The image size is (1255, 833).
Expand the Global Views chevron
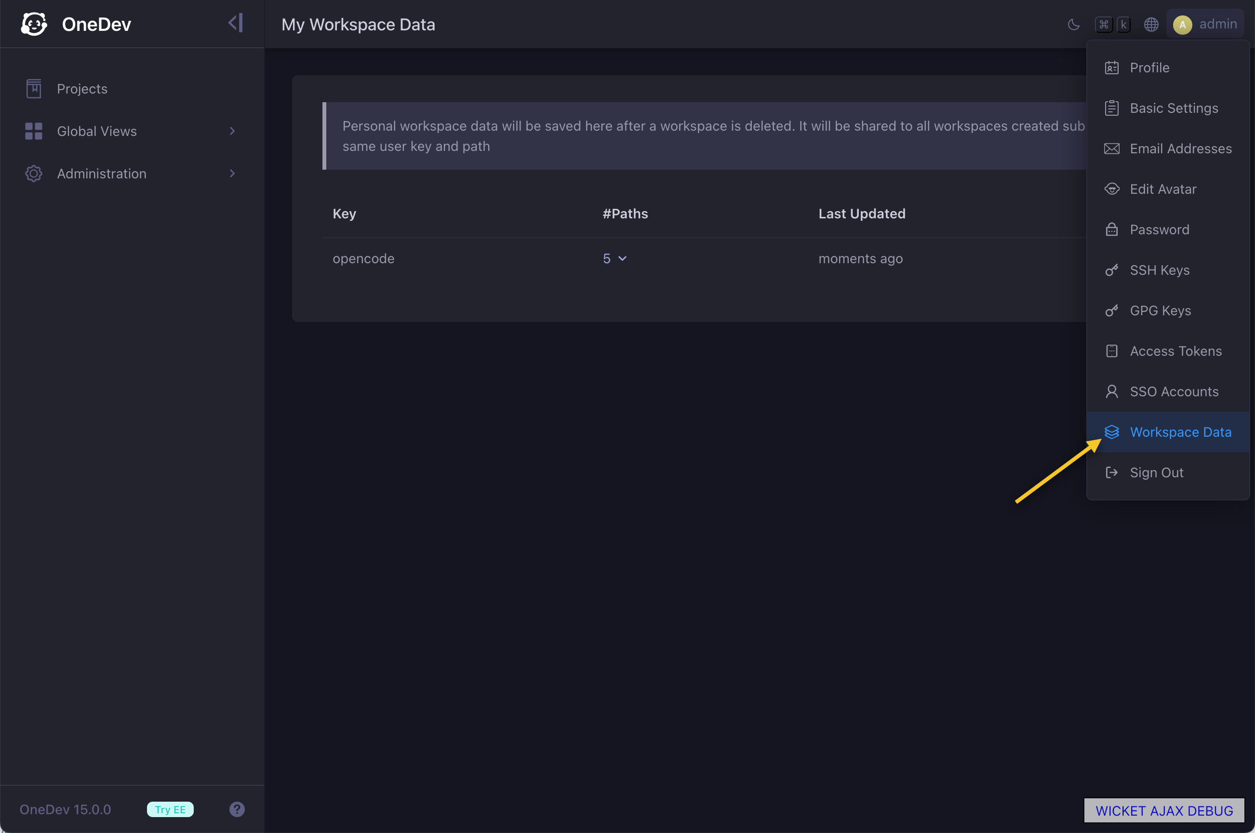[232, 131]
